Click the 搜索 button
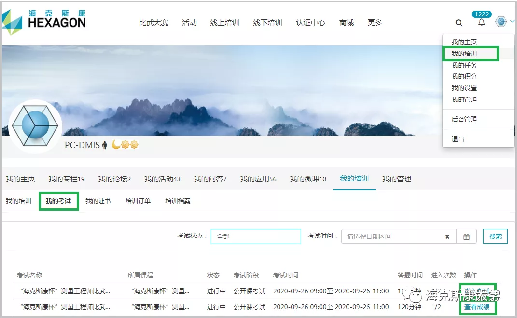517x318 pixels. pos(495,236)
